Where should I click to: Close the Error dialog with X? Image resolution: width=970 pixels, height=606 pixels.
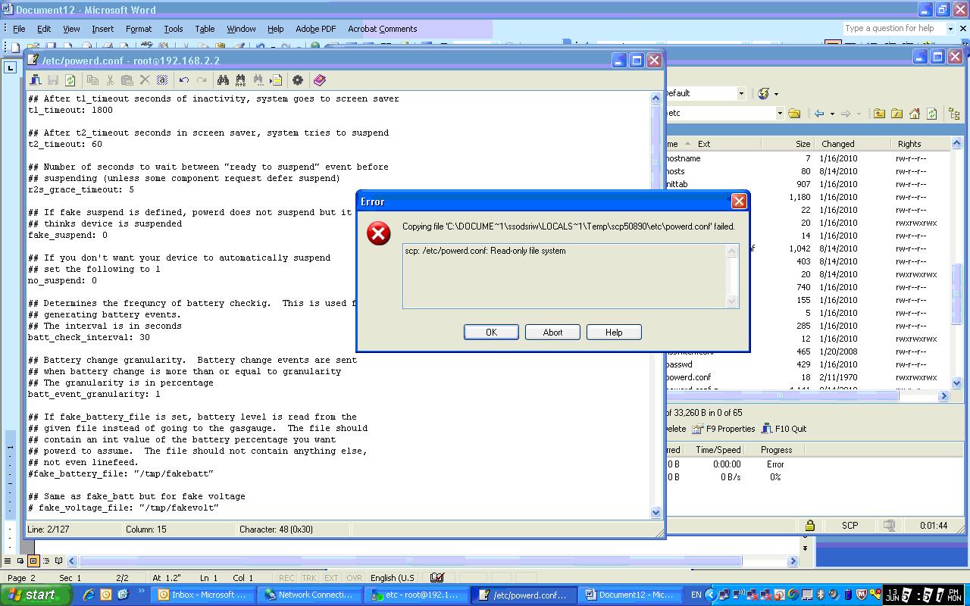click(x=739, y=201)
